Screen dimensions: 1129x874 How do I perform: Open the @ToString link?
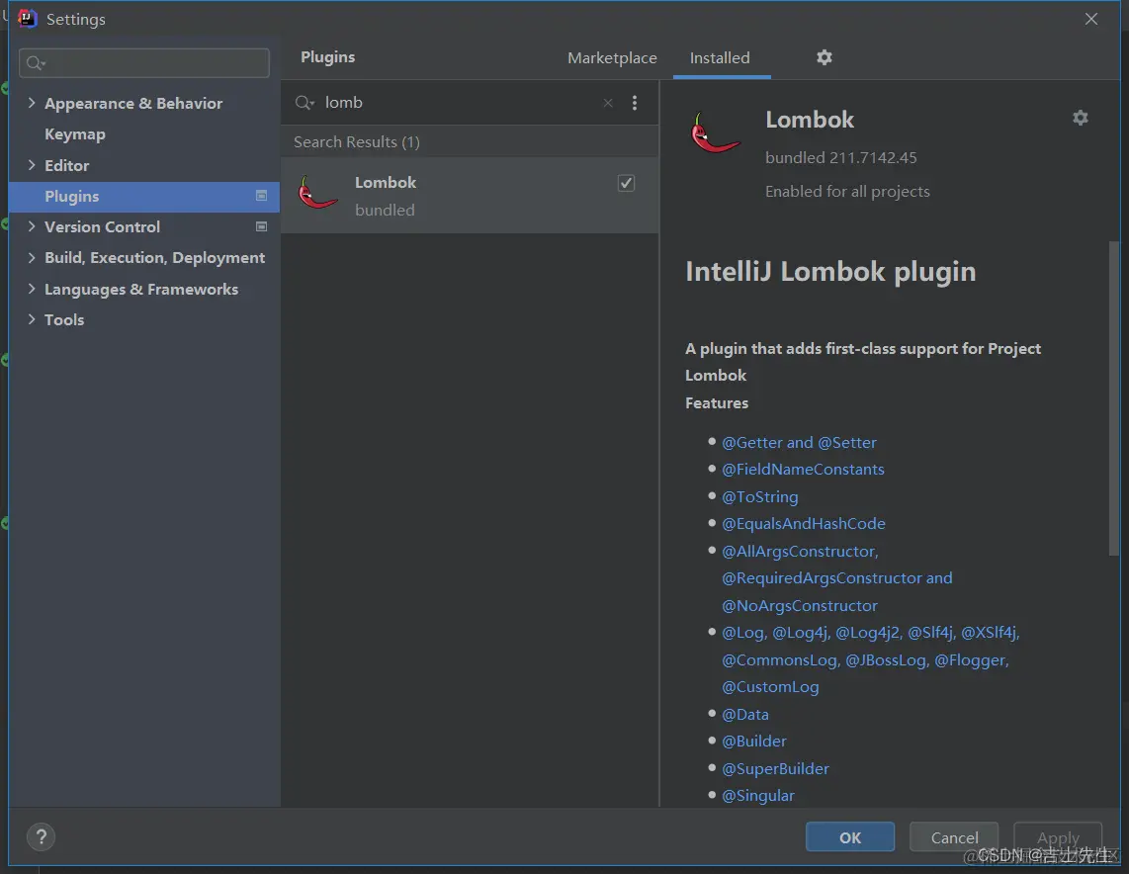pos(759,496)
